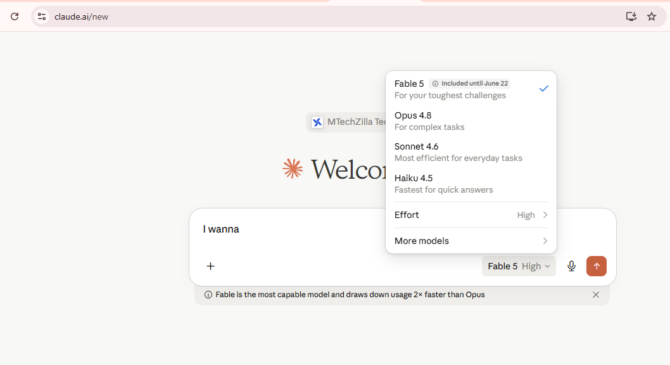Open site information icon in address bar
Image resolution: width=670 pixels, height=365 pixels.
click(41, 16)
